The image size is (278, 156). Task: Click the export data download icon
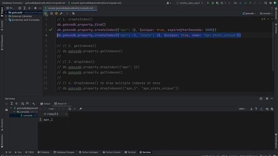click(252, 109)
